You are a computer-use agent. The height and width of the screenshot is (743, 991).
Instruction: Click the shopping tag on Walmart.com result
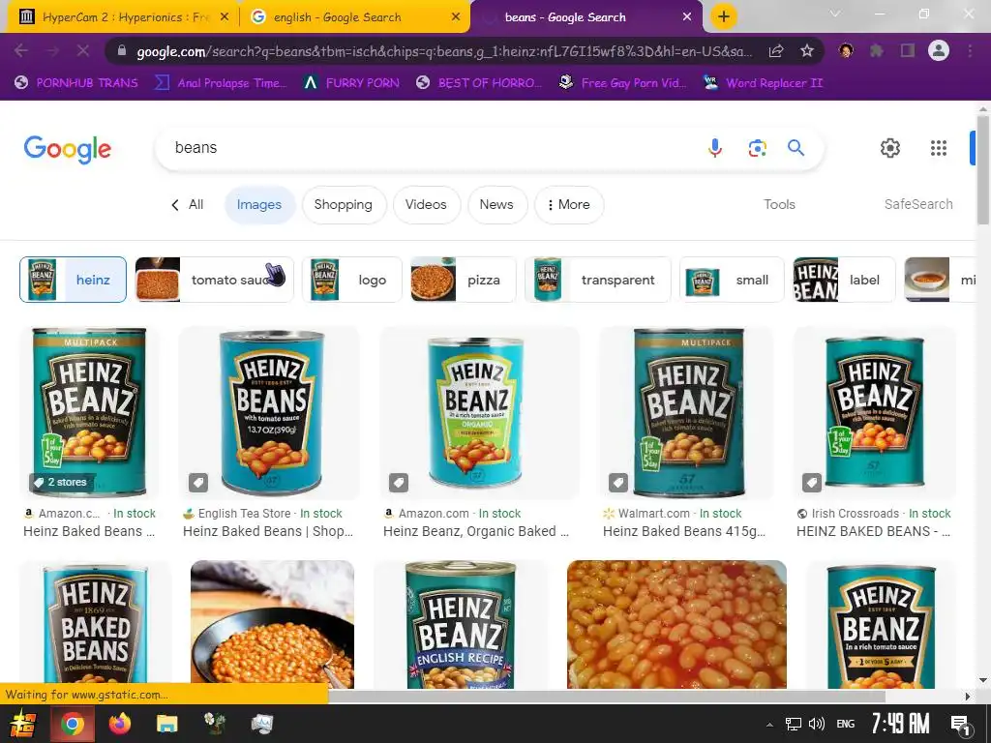click(618, 484)
